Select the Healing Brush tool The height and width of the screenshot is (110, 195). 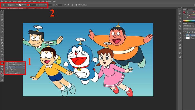pos(2,31)
